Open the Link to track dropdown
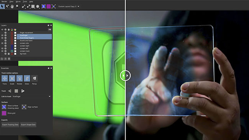The image size is (249, 140). point(31,96)
